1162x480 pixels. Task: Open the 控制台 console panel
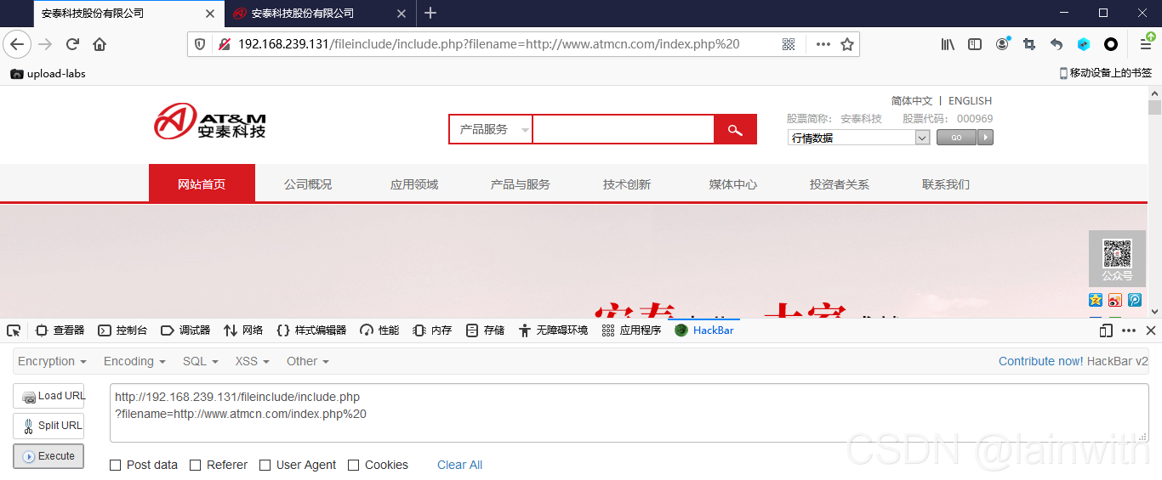click(x=122, y=330)
